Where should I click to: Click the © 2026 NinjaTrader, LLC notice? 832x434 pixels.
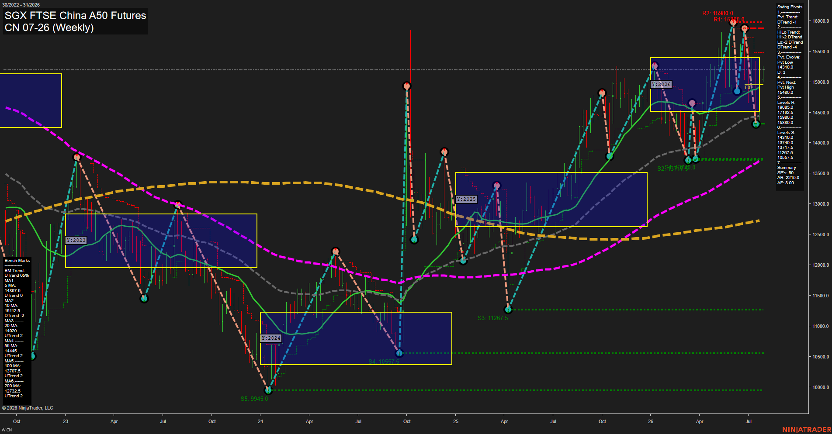pyautogui.click(x=28, y=408)
